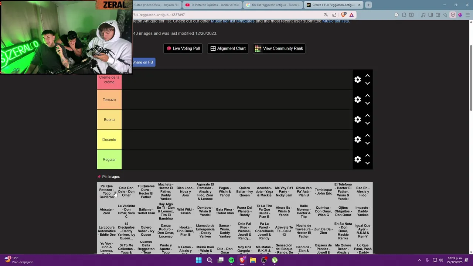Open the browser hamburger menu
The image size is (473, 266).
(x=467, y=15)
